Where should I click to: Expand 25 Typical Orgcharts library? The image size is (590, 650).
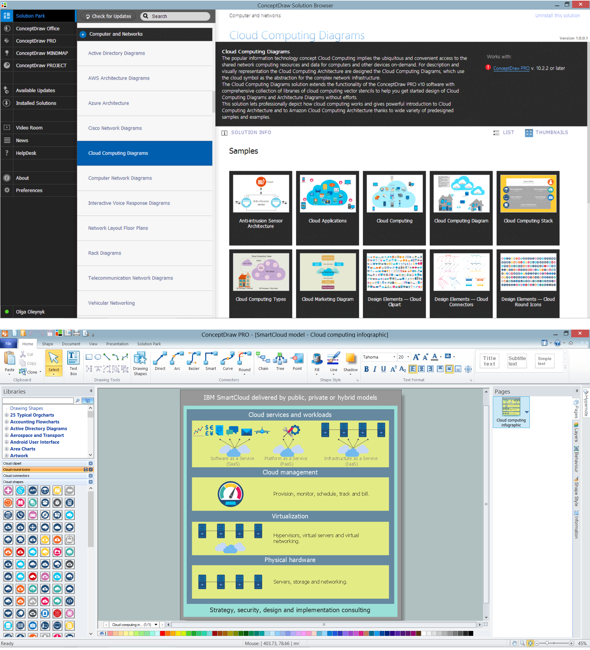(6, 415)
